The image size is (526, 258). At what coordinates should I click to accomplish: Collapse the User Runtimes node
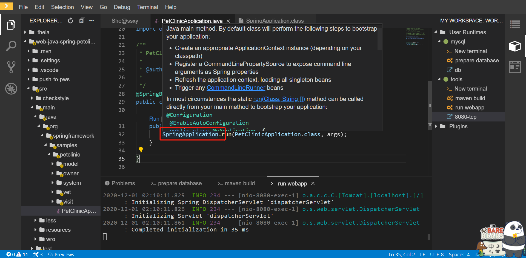[x=436, y=32]
